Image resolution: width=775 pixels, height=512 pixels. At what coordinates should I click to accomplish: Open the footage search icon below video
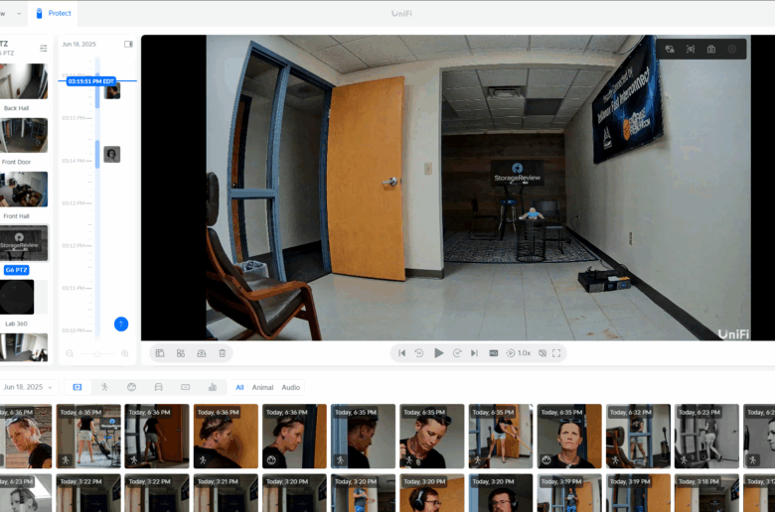point(160,353)
